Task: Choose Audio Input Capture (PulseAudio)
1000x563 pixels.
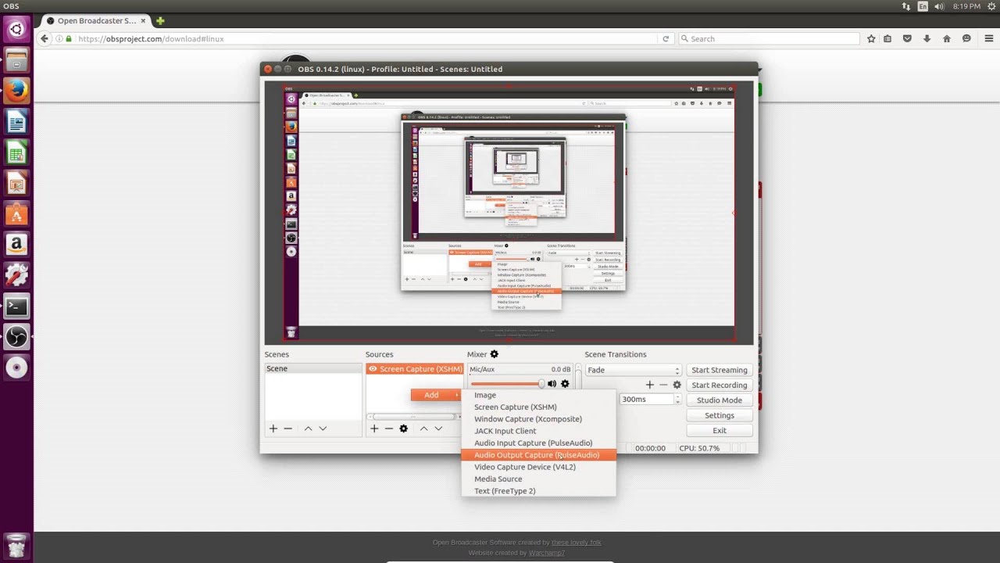Action: click(x=539, y=443)
